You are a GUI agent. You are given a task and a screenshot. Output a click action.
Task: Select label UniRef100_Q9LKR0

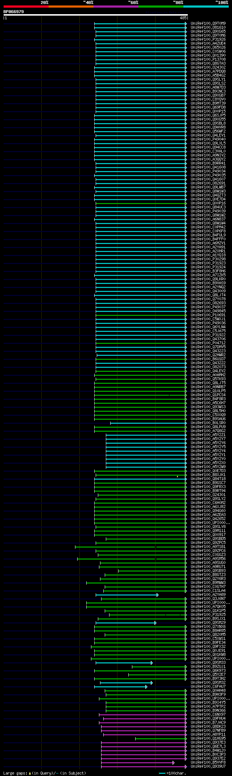point(208,279)
